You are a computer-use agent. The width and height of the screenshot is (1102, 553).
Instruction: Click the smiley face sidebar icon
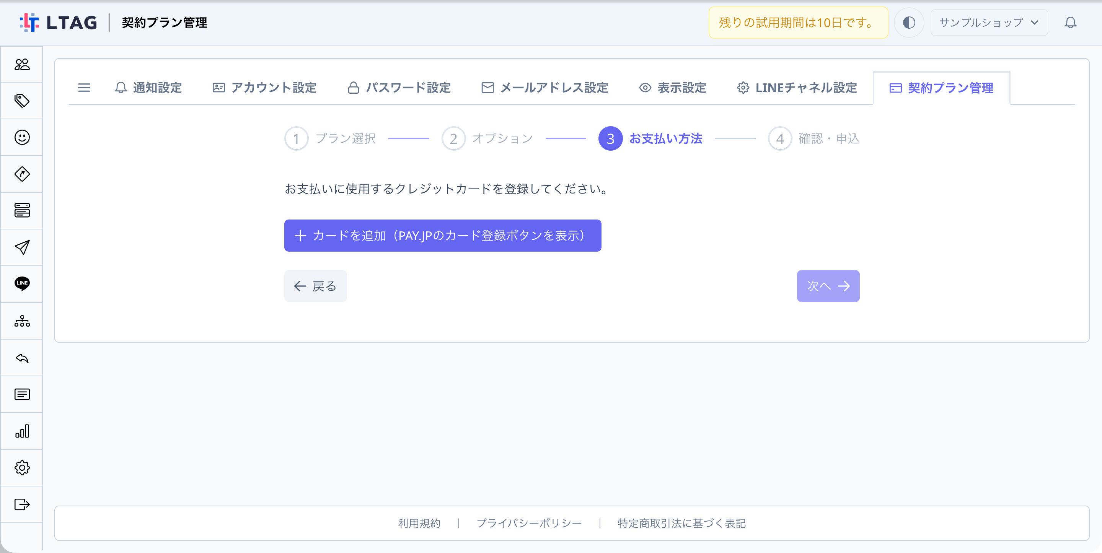tap(22, 137)
